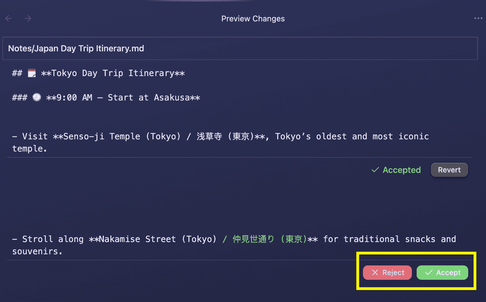Screen dimensions: 486x302
Task: Accept the Nakamise Street change
Action: [x=442, y=273]
